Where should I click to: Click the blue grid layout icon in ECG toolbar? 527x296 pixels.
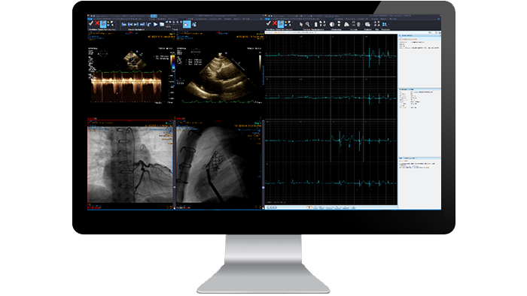pyautogui.click(x=385, y=25)
